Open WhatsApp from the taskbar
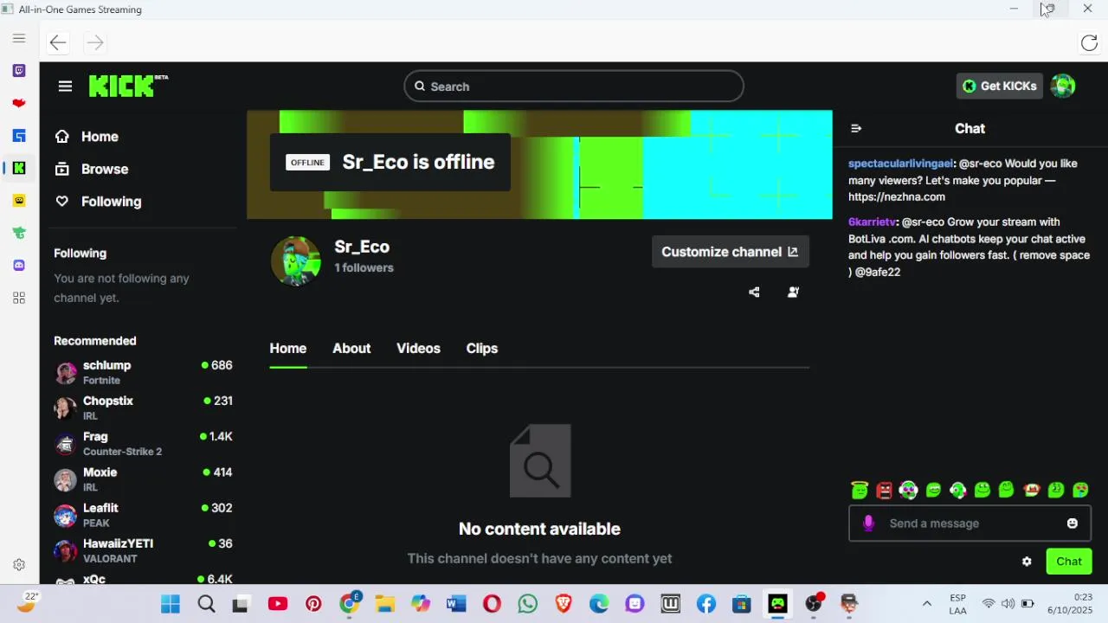Image resolution: width=1108 pixels, height=623 pixels. tap(527, 604)
